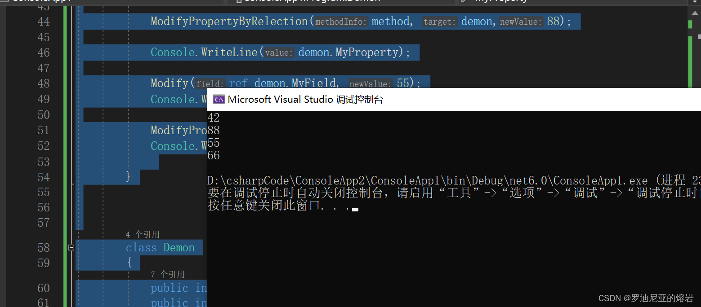Click the "field:" inlay hint
This screenshot has height=307, width=701.
click(x=210, y=84)
